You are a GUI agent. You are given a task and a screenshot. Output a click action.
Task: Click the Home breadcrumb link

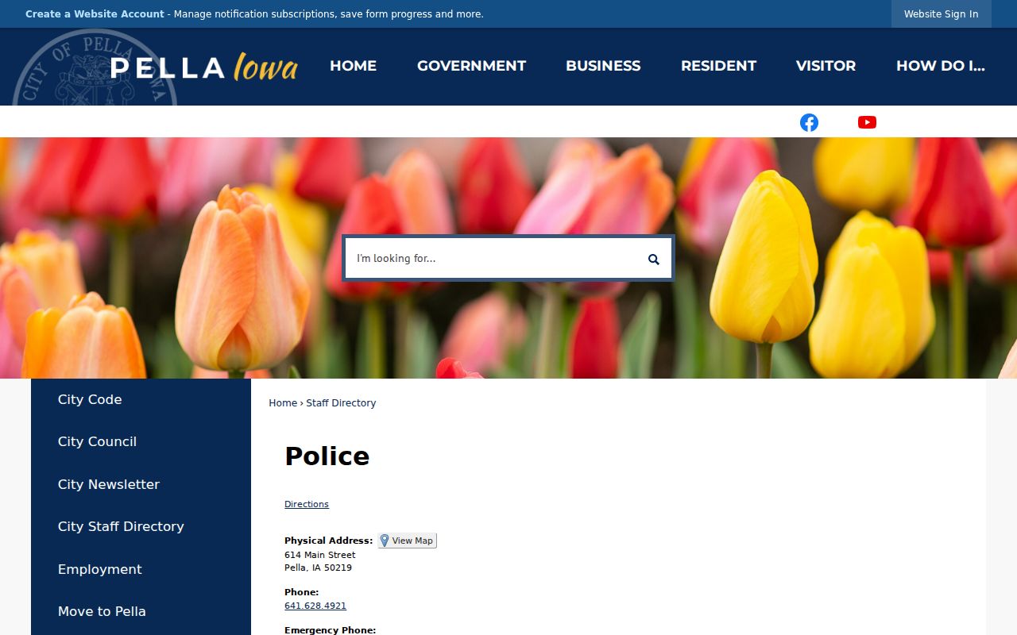pos(283,403)
